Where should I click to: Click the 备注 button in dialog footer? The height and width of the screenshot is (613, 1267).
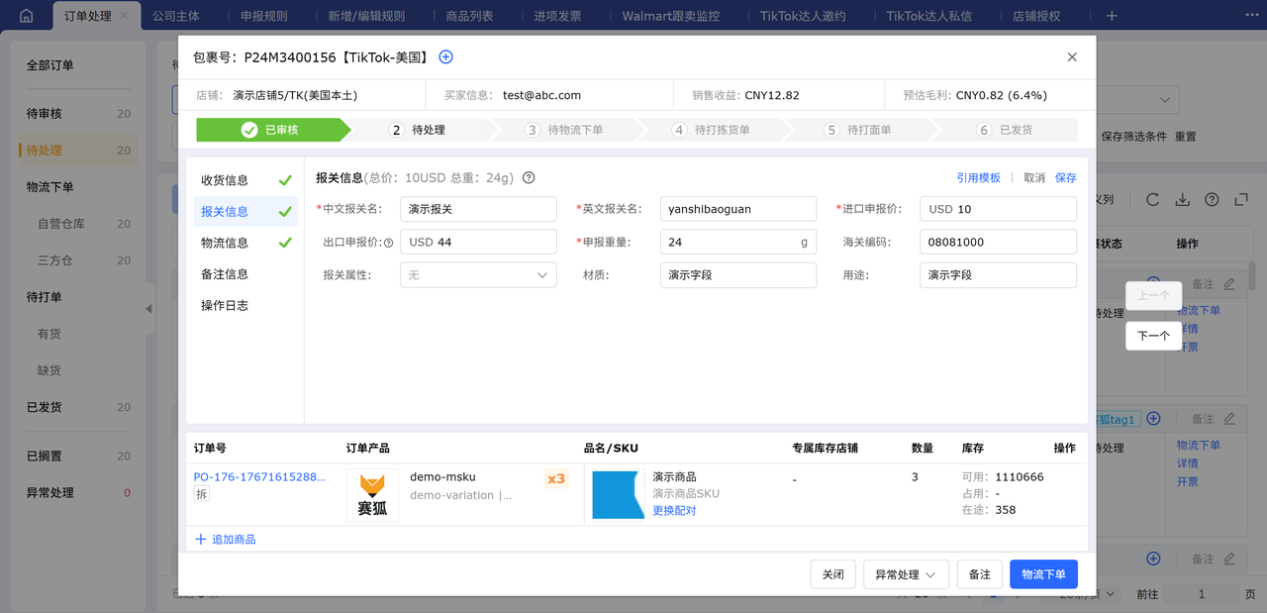[x=979, y=574]
